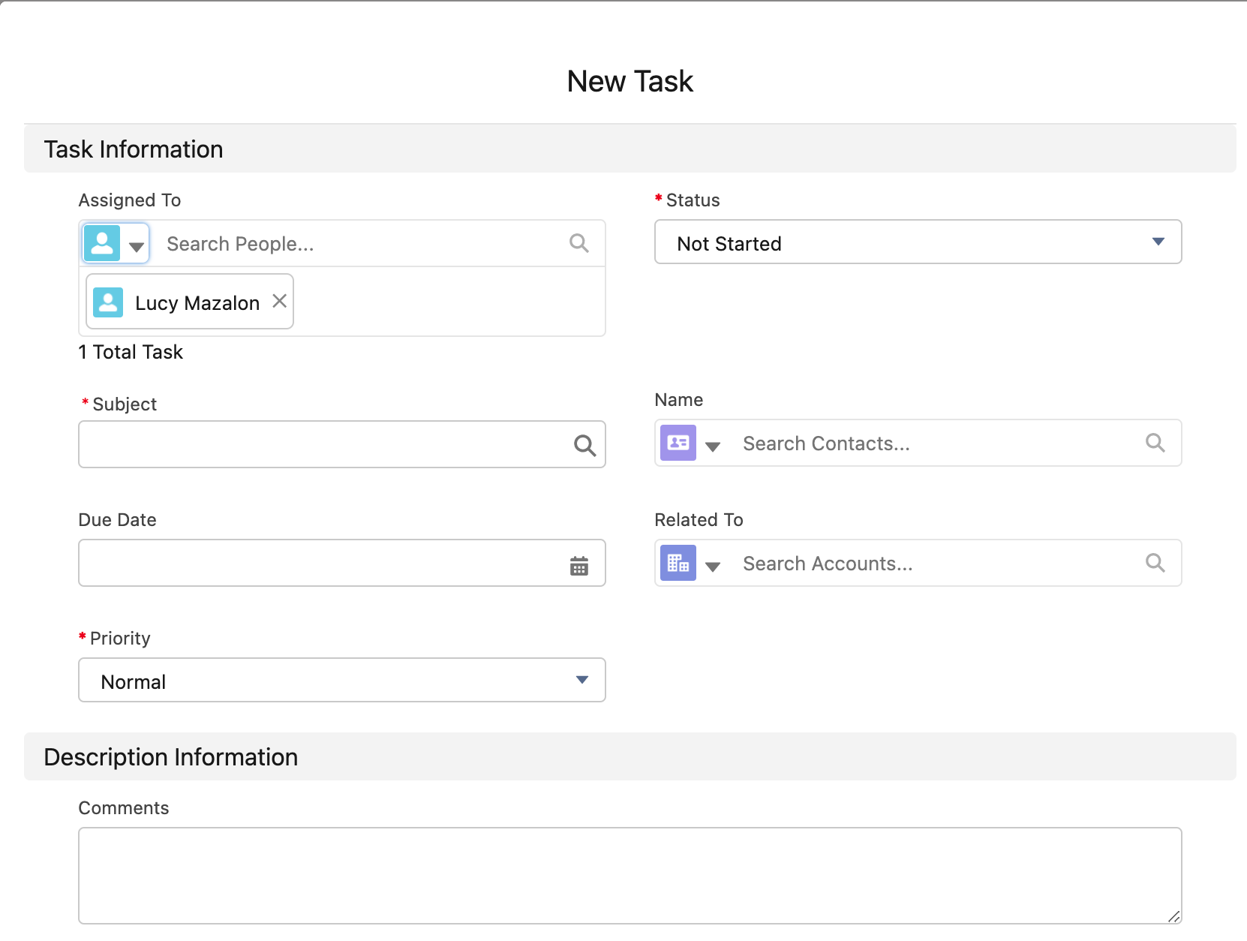The height and width of the screenshot is (941, 1247).
Task: Click the magnifier icon in Search Accounts
Action: click(x=1155, y=563)
